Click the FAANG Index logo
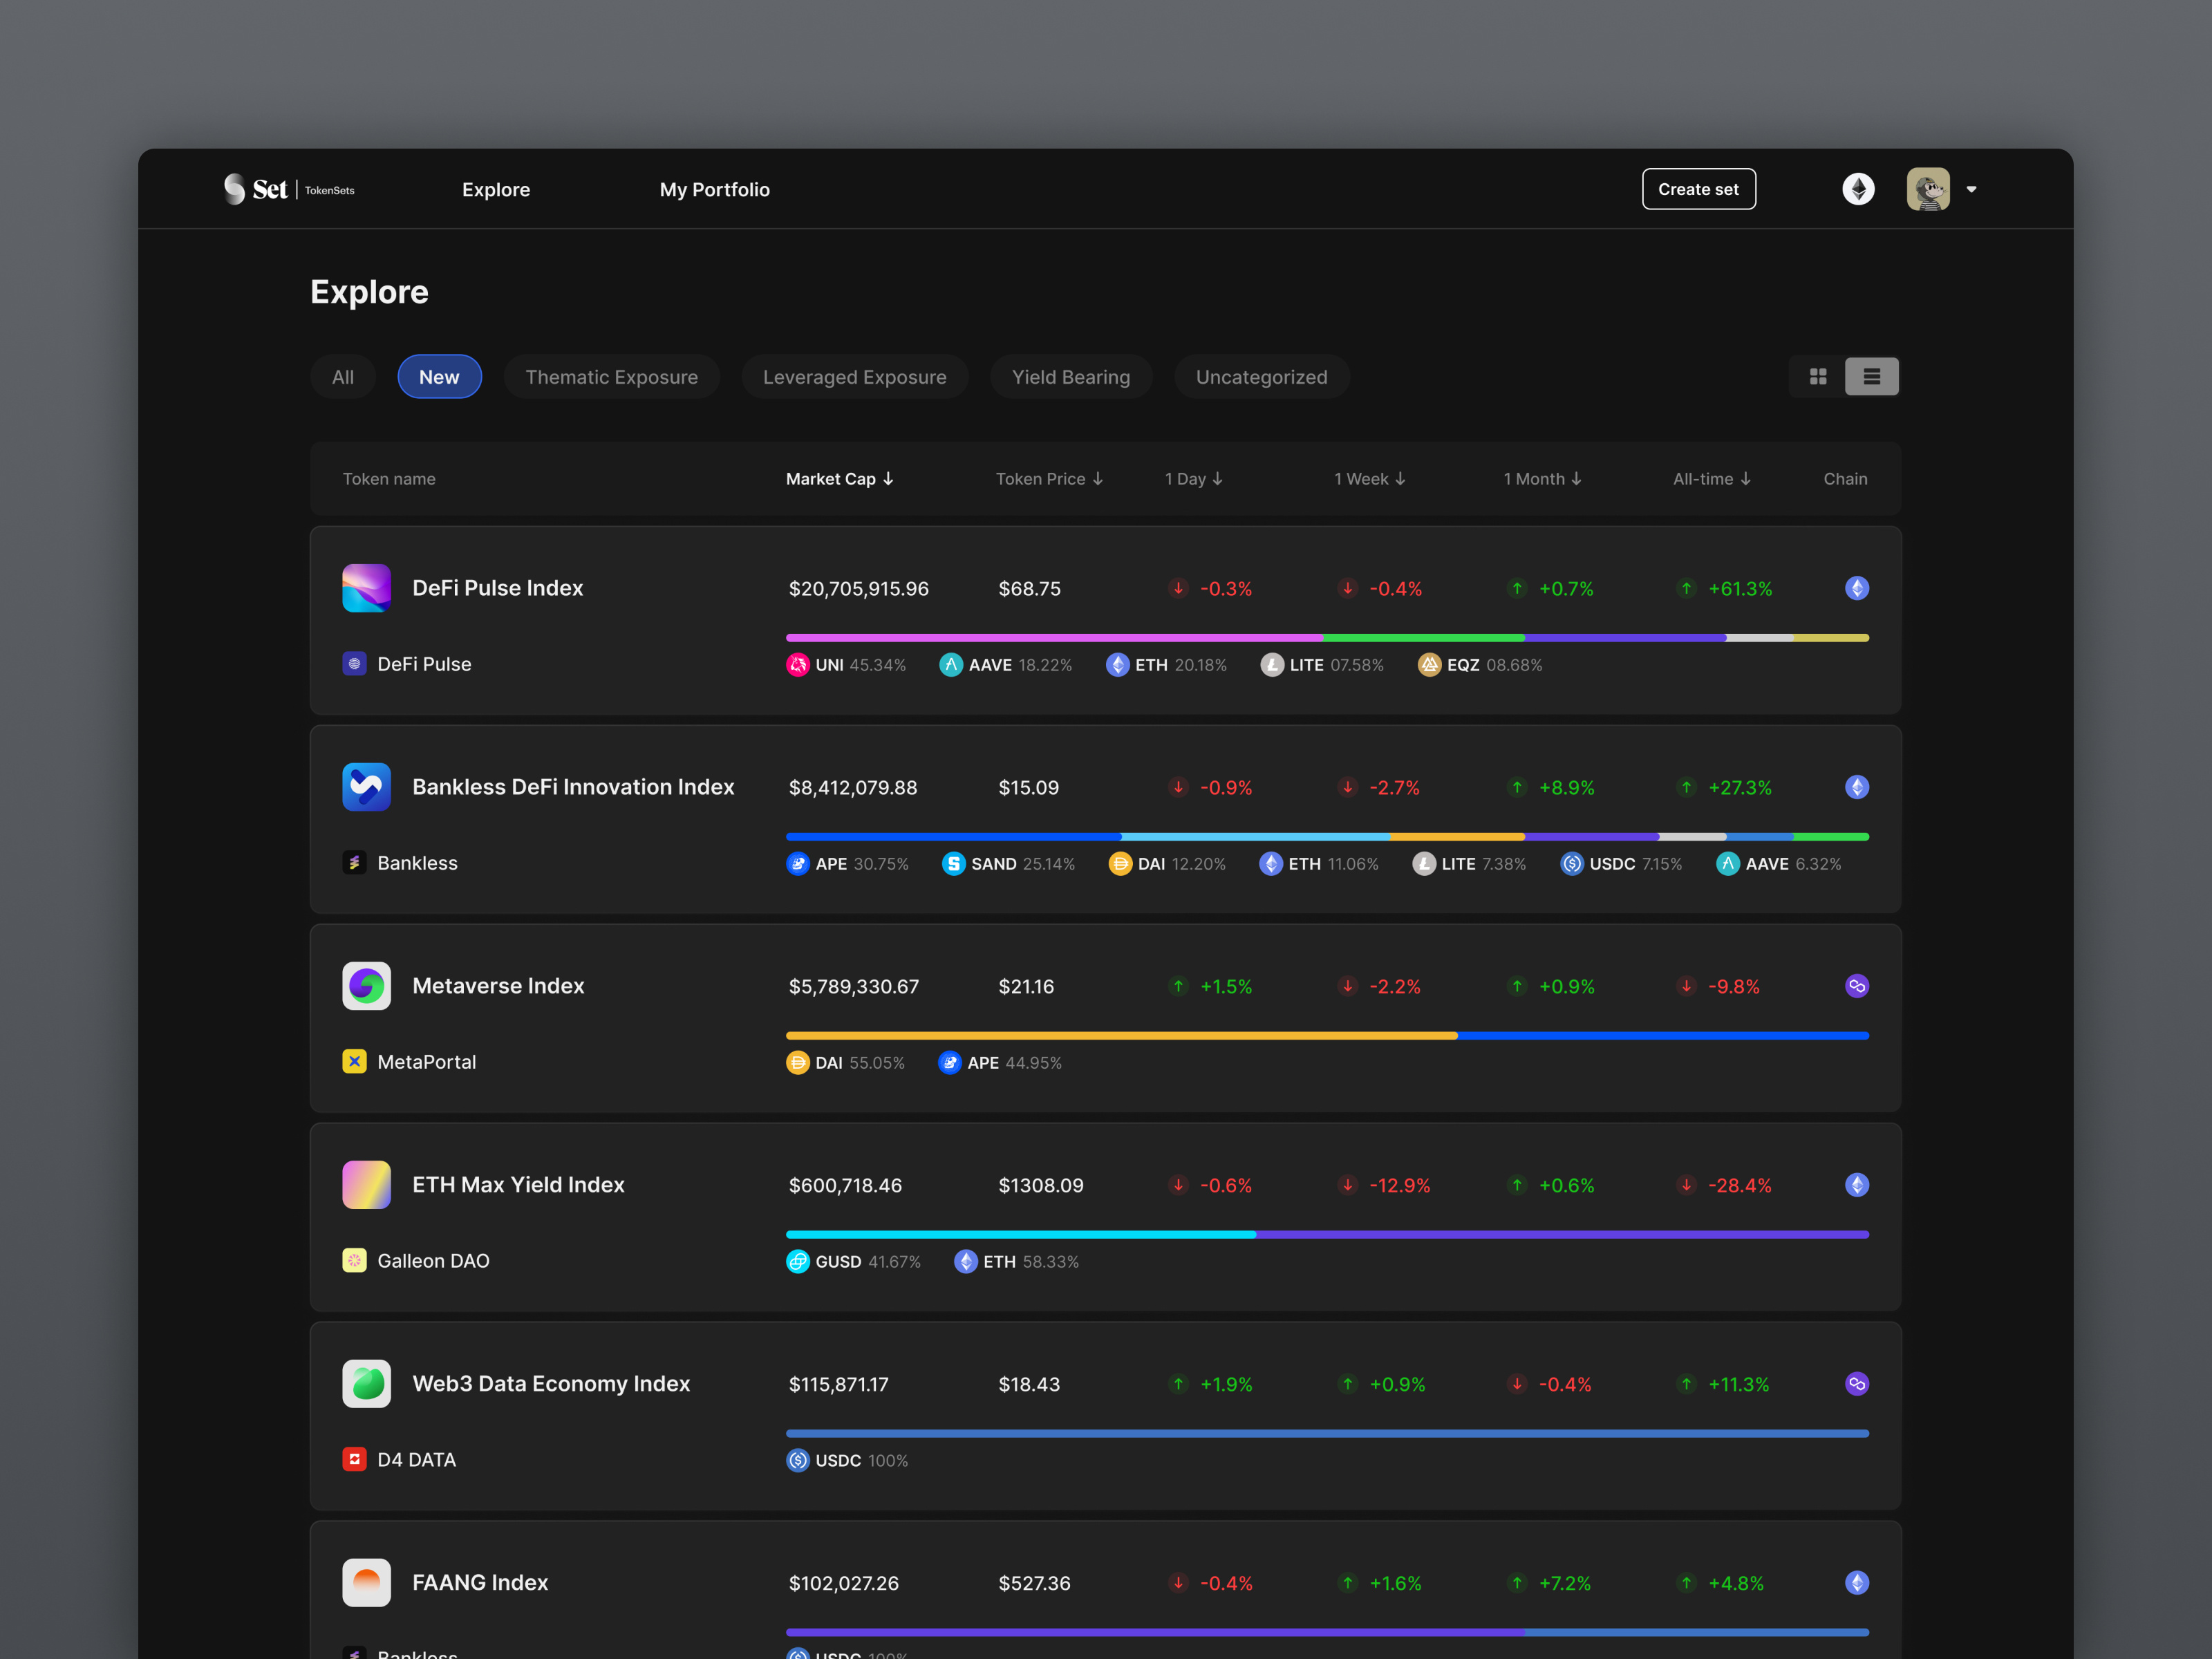Screen dimensions: 2212x1659 [367, 1583]
